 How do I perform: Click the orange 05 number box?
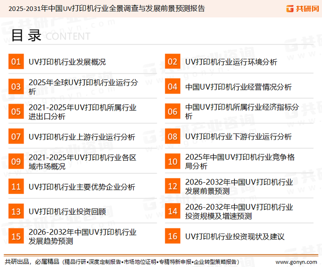tap(16, 111)
